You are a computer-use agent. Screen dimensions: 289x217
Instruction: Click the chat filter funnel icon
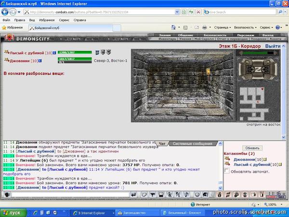coord(153,194)
